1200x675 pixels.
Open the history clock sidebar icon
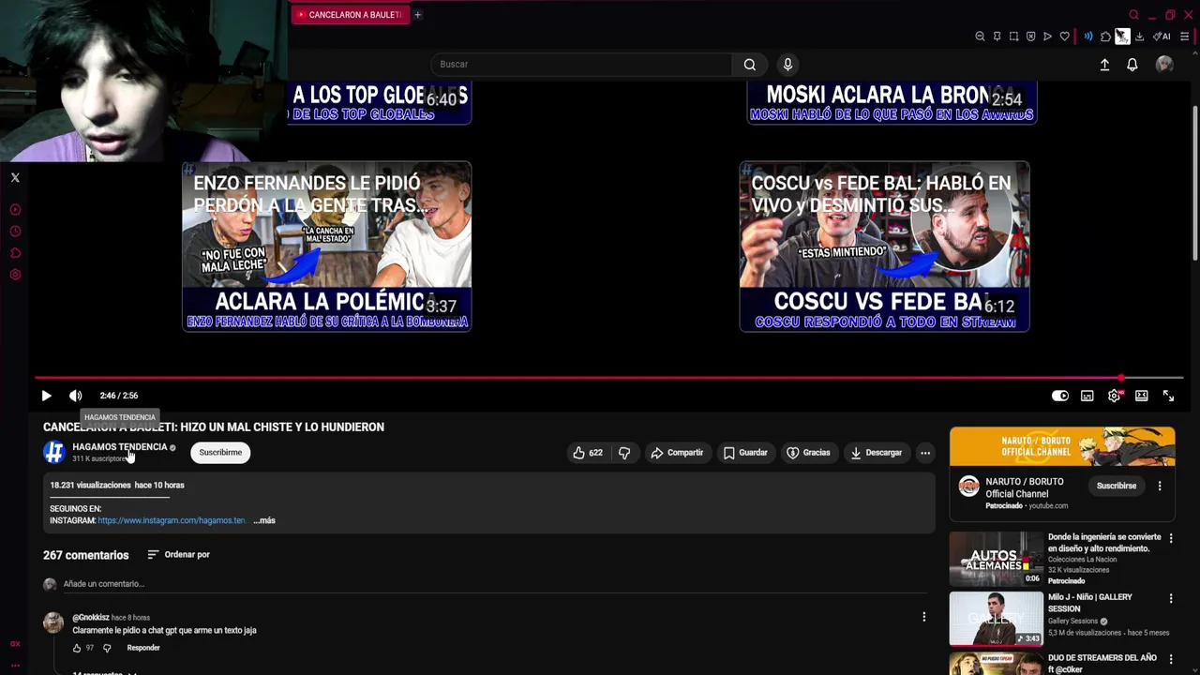pos(15,232)
